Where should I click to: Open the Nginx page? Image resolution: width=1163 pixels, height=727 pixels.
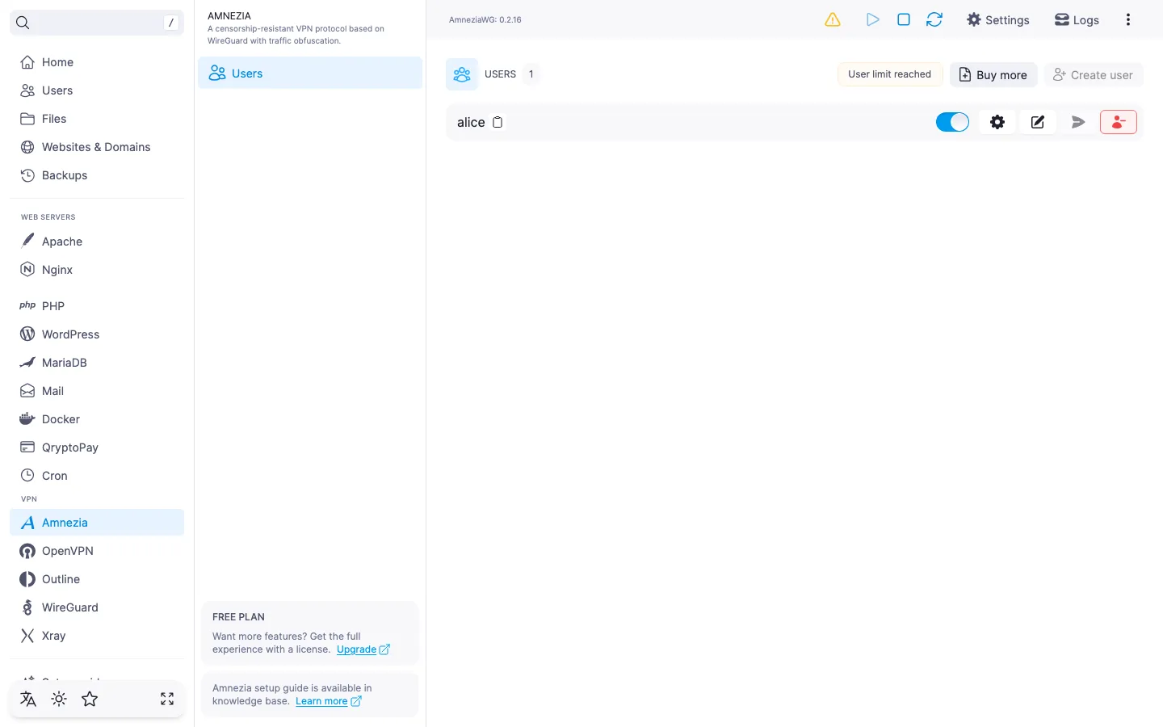click(97, 270)
